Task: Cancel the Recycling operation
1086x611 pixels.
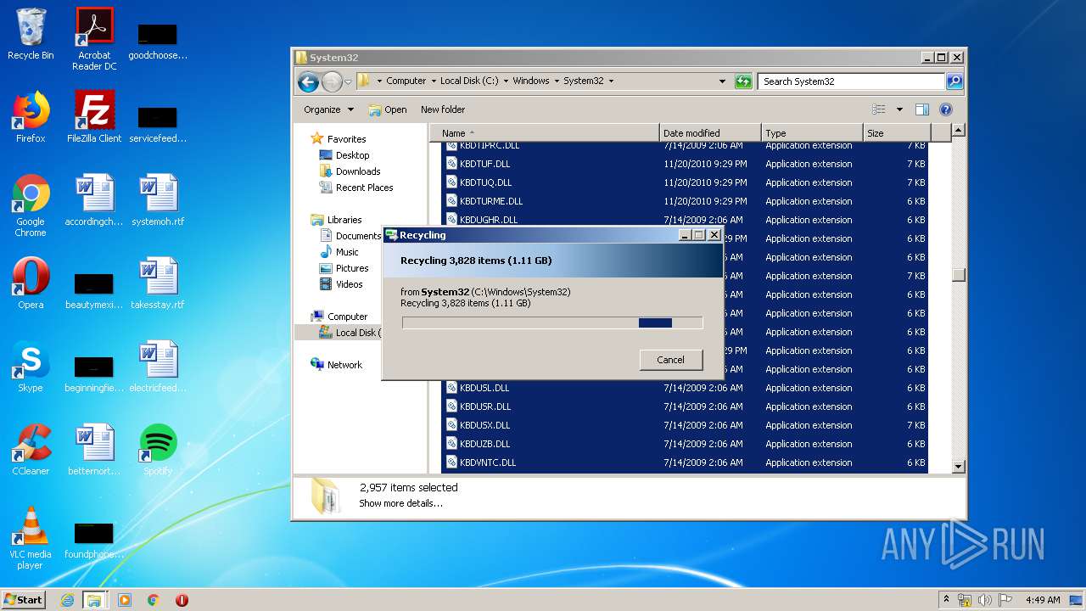Action: click(670, 360)
